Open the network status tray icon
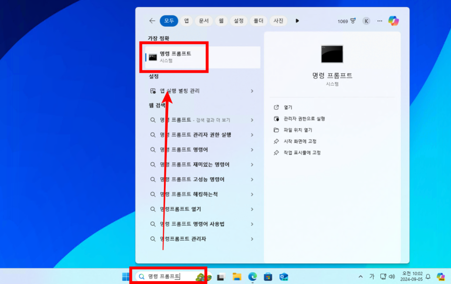 coord(383,277)
